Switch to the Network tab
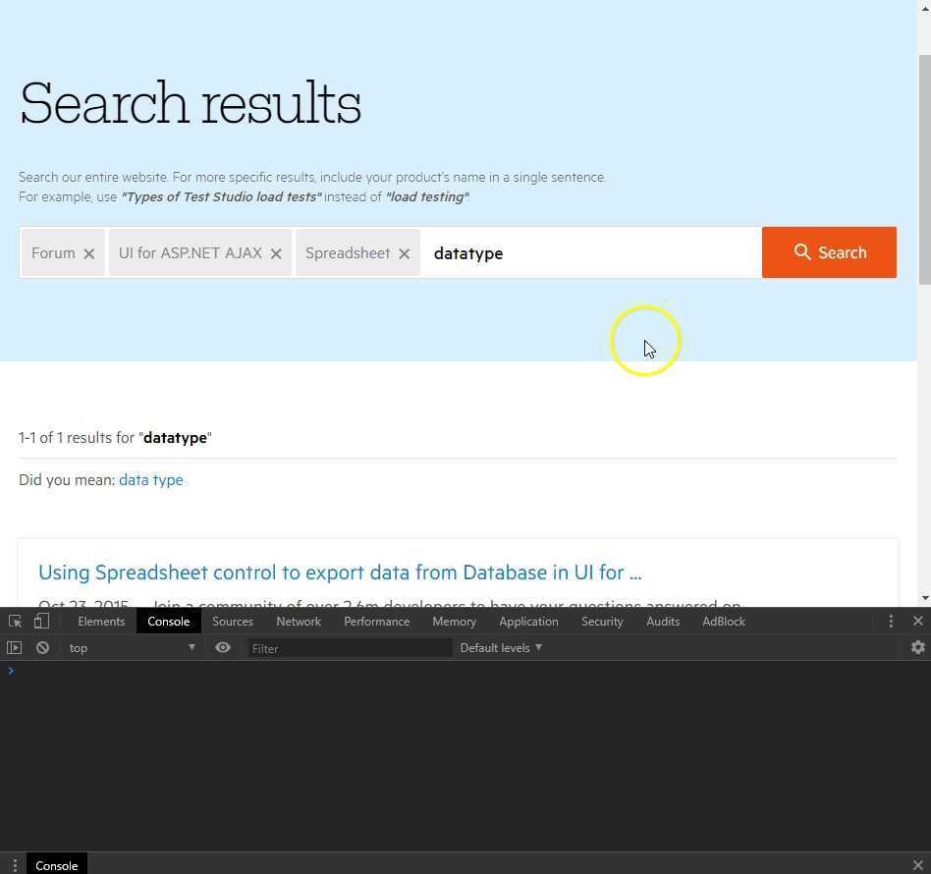The width and height of the screenshot is (931, 874). [299, 621]
